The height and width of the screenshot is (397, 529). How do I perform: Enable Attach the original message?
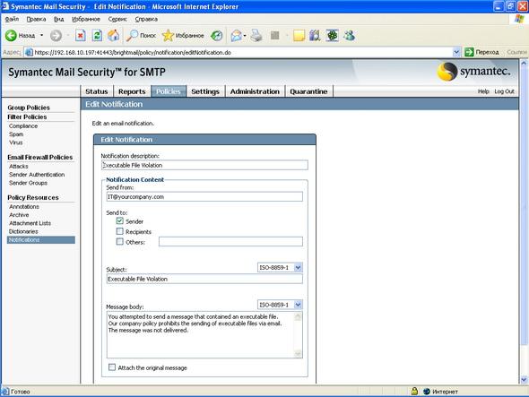tap(112, 367)
